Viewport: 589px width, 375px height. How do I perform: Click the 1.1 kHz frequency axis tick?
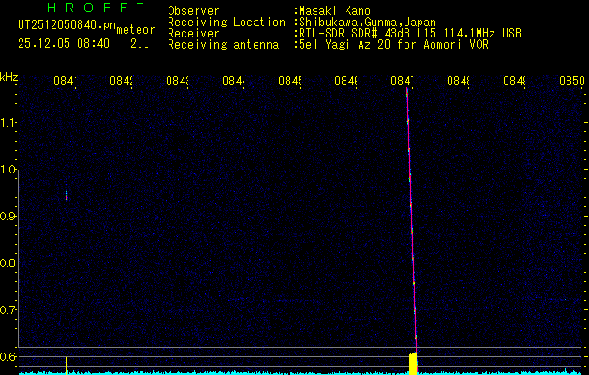[9, 123]
